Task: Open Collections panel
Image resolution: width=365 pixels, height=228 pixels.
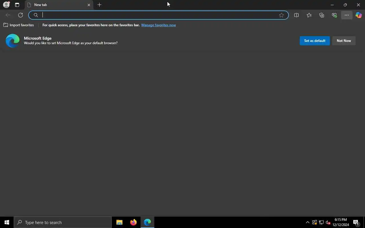Action: pos(322,15)
